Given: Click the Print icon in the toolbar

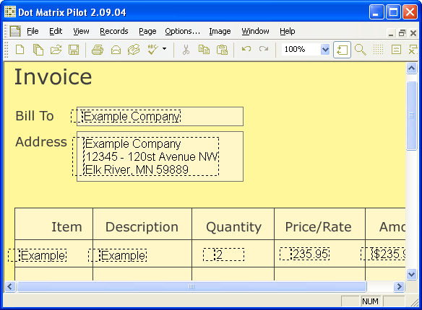Looking at the screenshot, I should pos(98,50).
